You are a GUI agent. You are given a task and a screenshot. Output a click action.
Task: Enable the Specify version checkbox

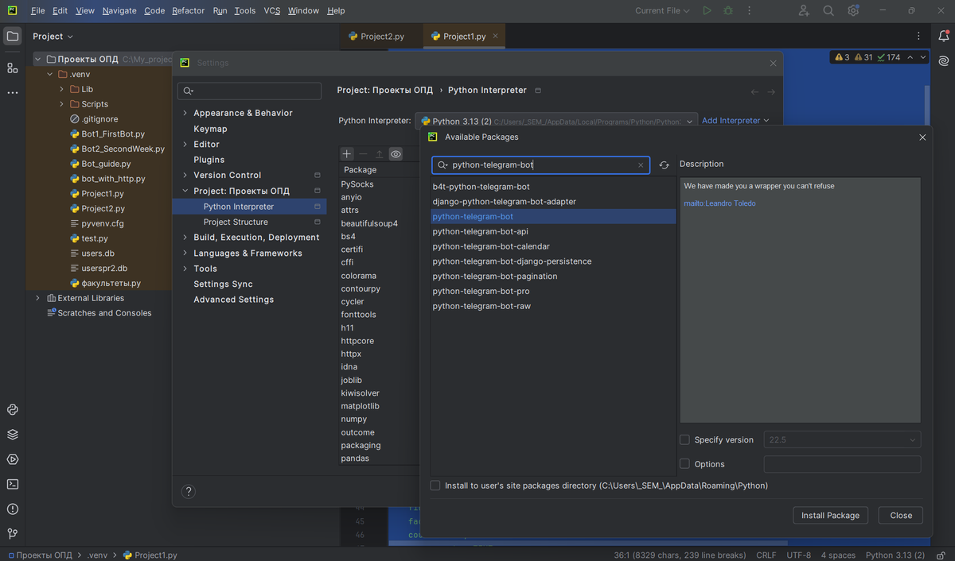pyautogui.click(x=684, y=439)
